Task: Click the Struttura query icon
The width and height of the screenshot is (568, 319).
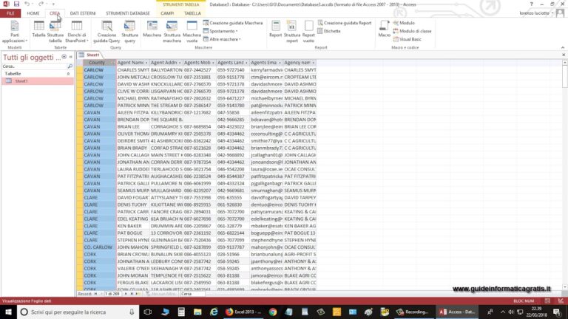Action: 129,32
